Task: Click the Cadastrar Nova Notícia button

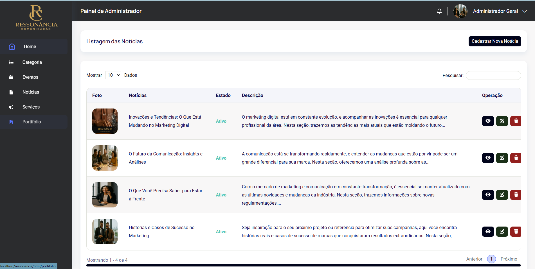Action: tap(494, 41)
